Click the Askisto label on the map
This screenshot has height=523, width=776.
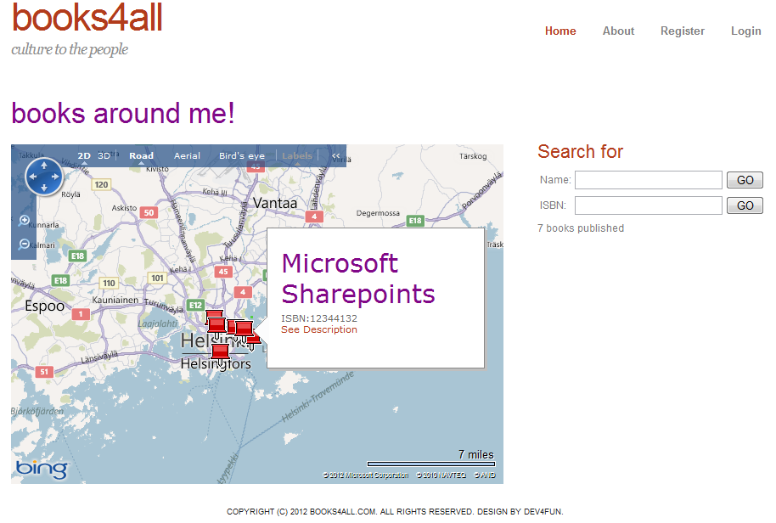124,208
